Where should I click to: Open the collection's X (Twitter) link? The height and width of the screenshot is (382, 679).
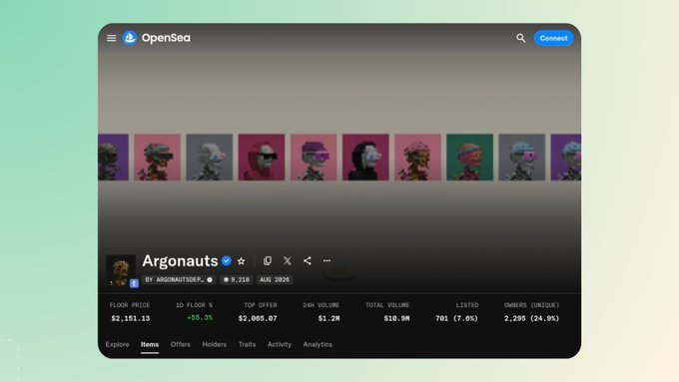[288, 260]
